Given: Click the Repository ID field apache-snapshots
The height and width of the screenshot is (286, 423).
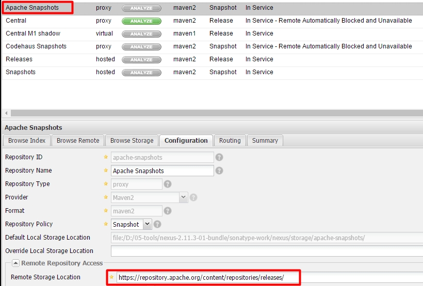Looking at the screenshot, I should click(162, 157).
